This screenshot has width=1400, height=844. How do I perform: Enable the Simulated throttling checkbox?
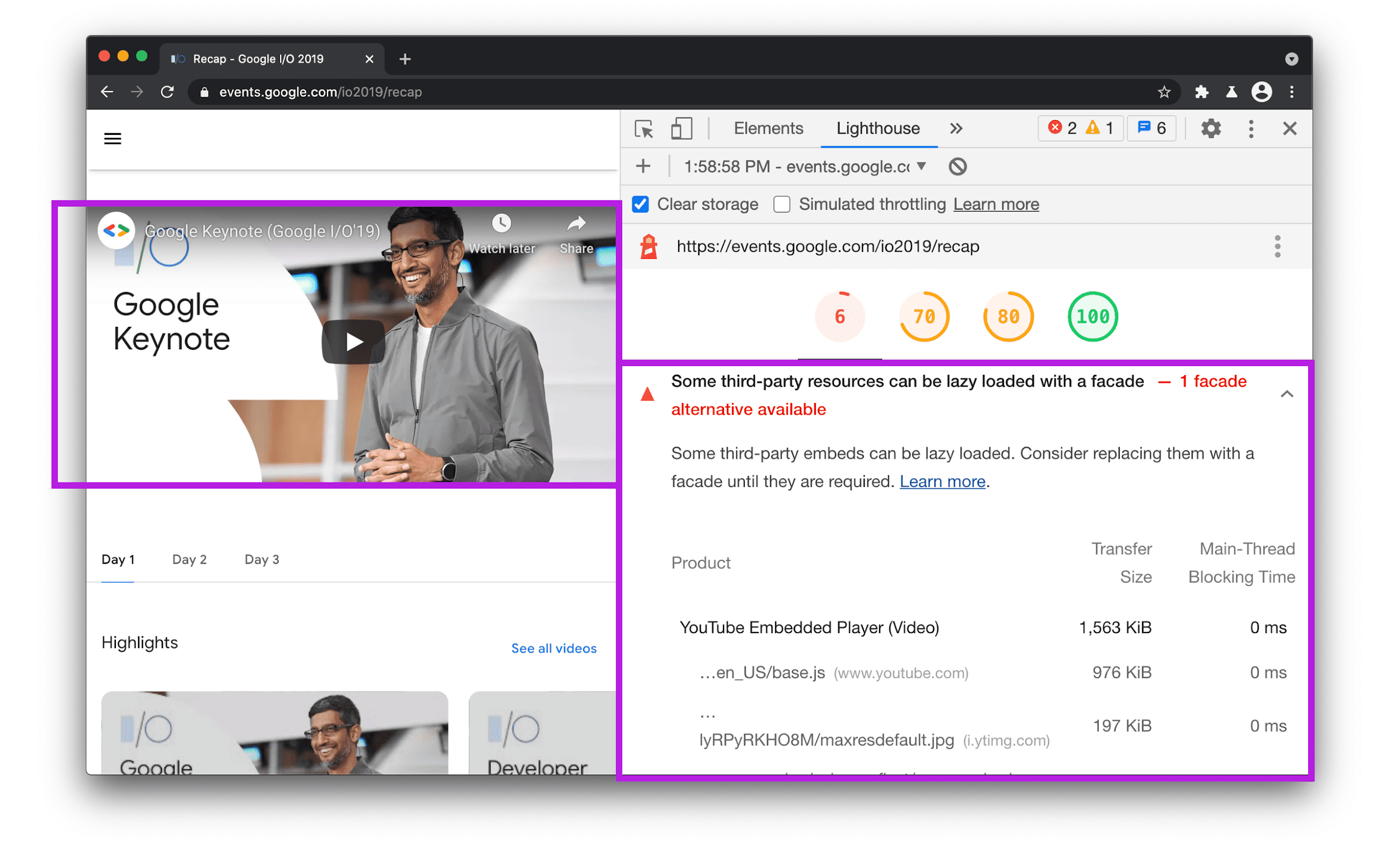click(x=783, y=205)
